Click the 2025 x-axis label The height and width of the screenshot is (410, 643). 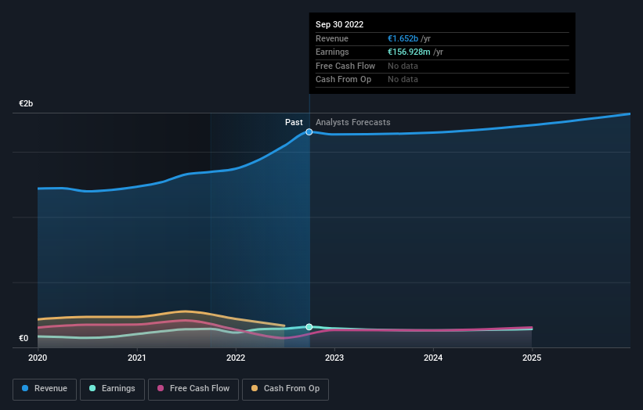point(532,358)
